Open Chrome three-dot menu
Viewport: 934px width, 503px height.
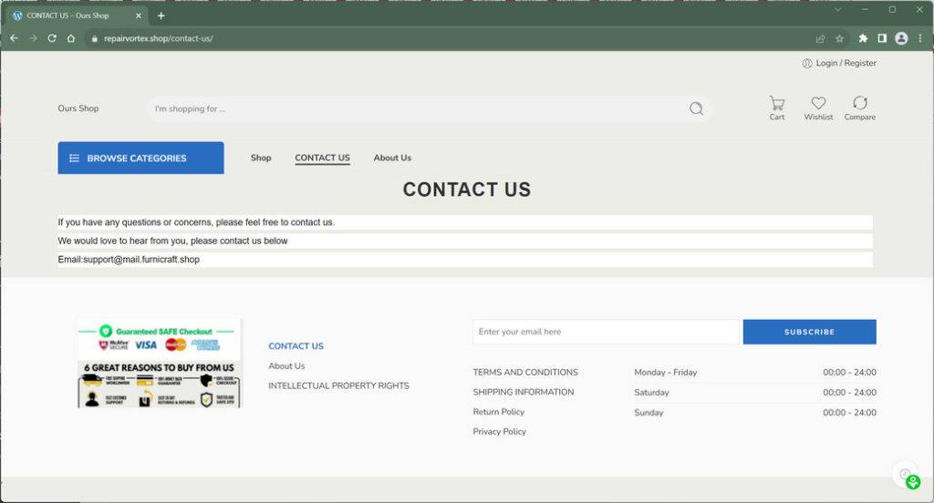point(920,38)
